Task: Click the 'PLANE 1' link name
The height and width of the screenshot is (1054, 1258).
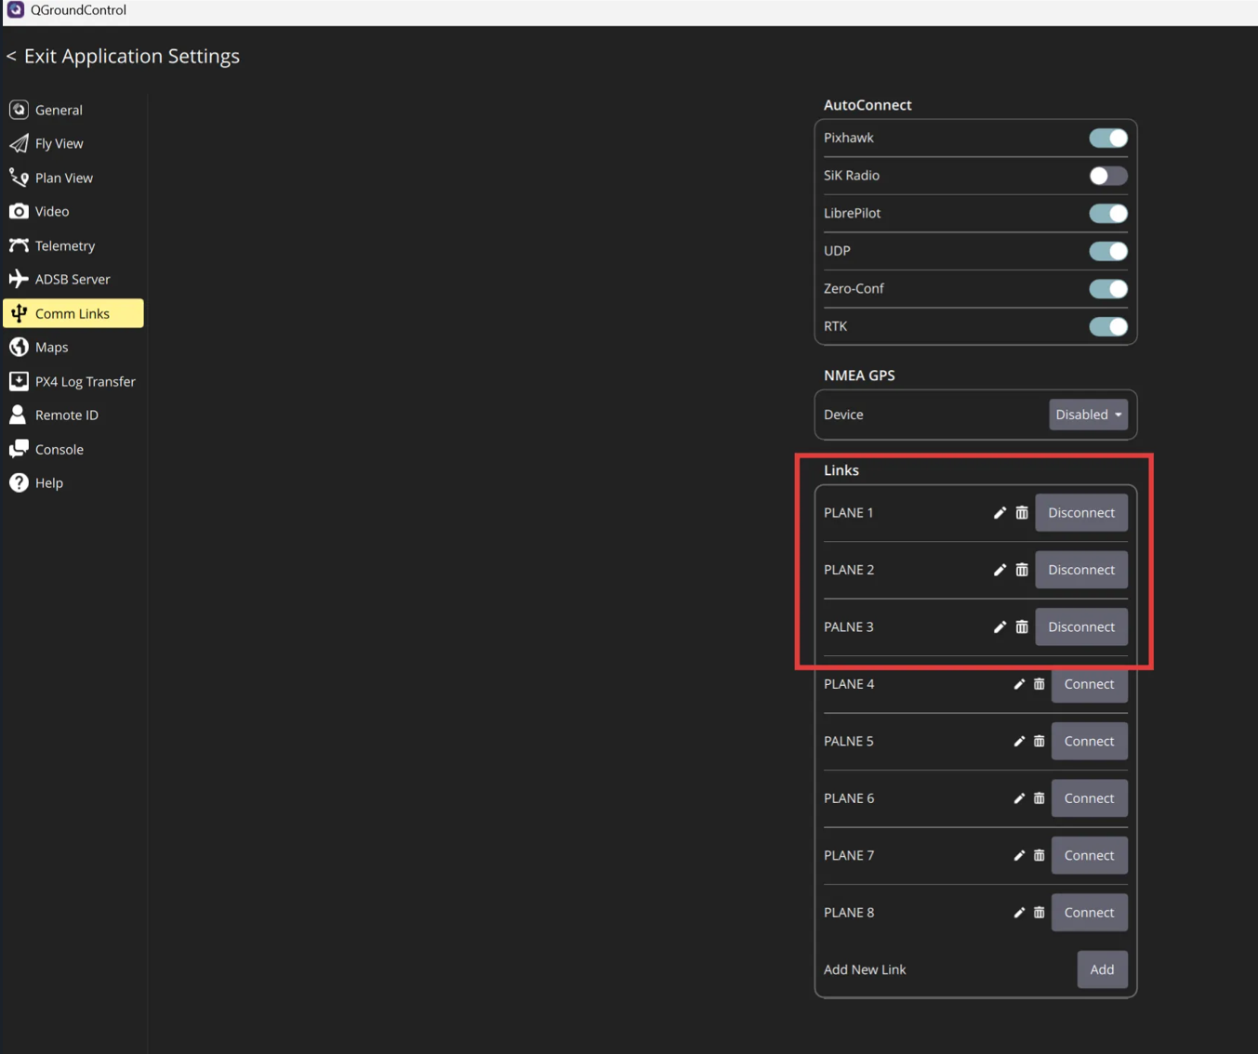Action: pos(849,513)
